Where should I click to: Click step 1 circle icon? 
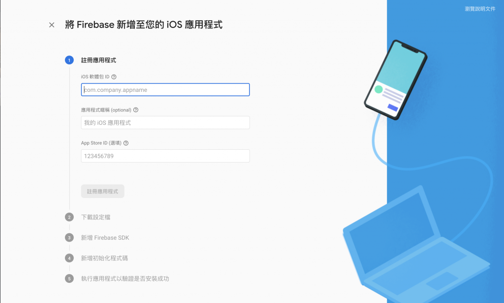tap(69, 60)
